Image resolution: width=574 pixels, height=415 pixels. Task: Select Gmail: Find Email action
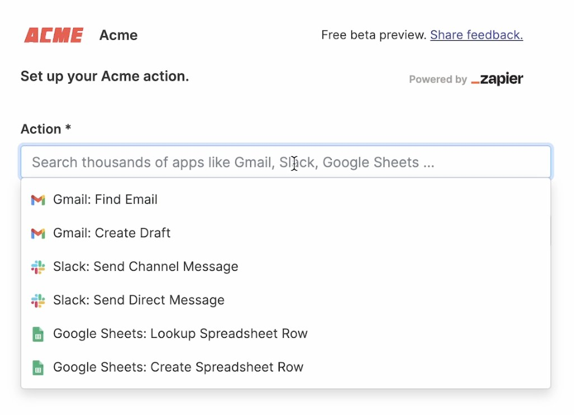pos(285,200)
